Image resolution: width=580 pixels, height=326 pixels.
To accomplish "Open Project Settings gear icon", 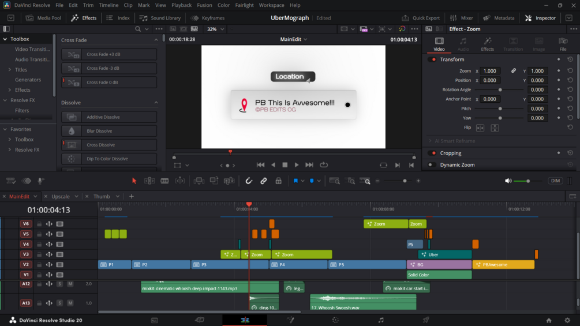I will tap(567, 320).
